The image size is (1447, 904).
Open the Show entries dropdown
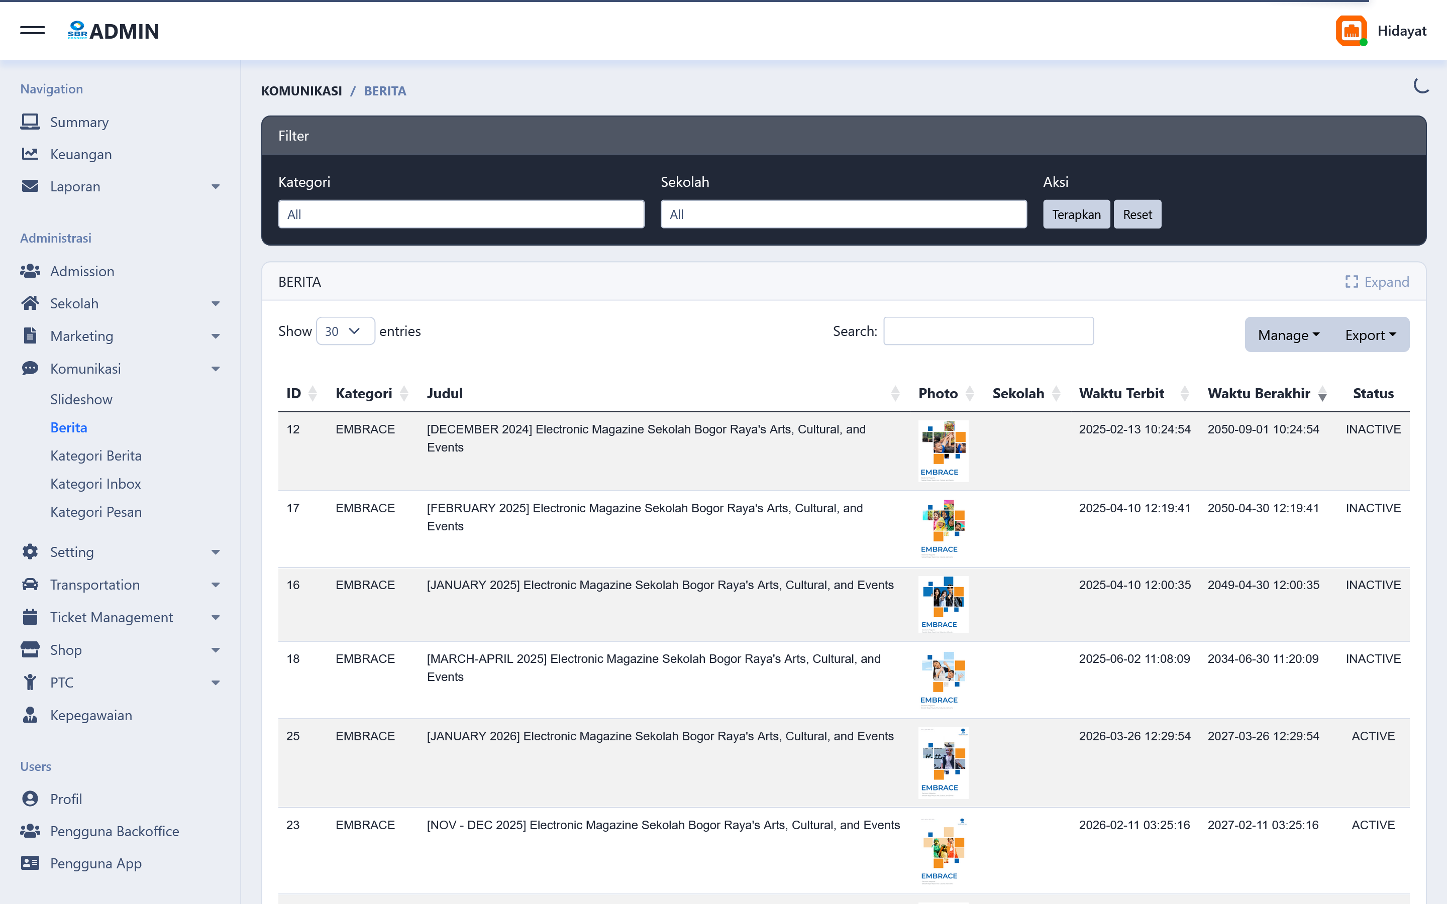click(345, 330)
